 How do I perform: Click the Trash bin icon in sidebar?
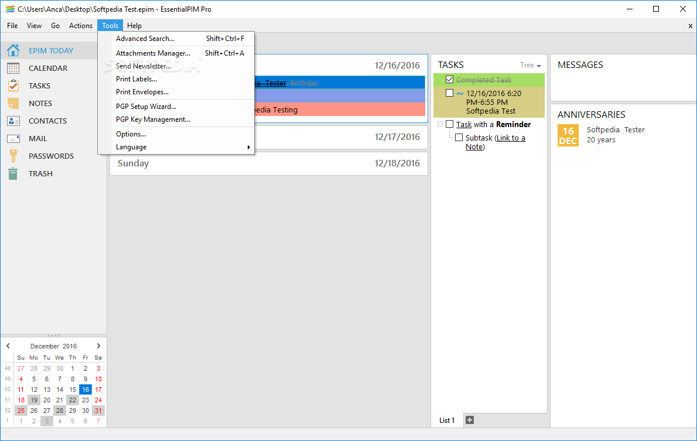13,174
